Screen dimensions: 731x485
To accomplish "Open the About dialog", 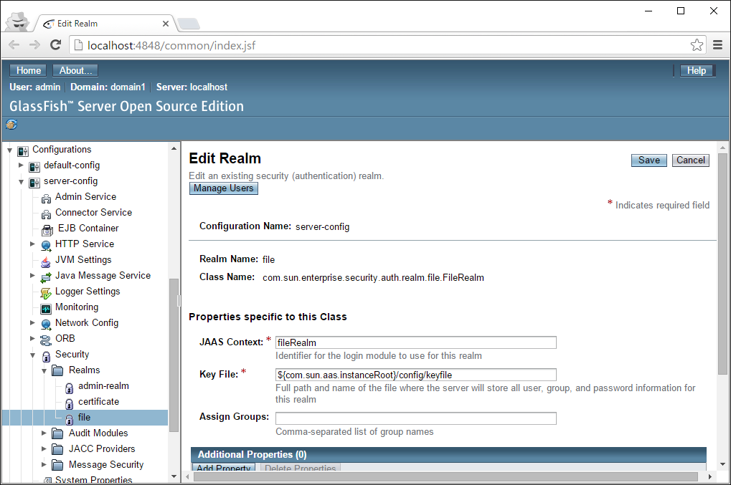I will [75, 70].
